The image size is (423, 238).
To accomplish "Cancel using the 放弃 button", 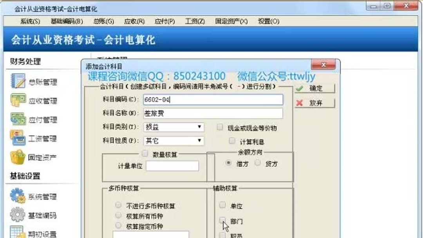I will click(x=313, y=103).
